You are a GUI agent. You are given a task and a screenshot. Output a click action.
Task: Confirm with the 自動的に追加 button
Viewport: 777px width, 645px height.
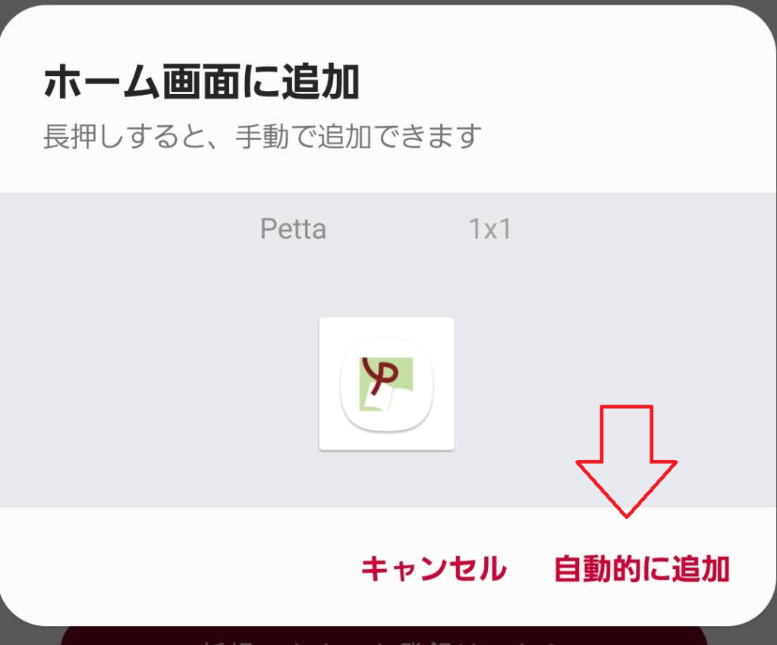642,568
